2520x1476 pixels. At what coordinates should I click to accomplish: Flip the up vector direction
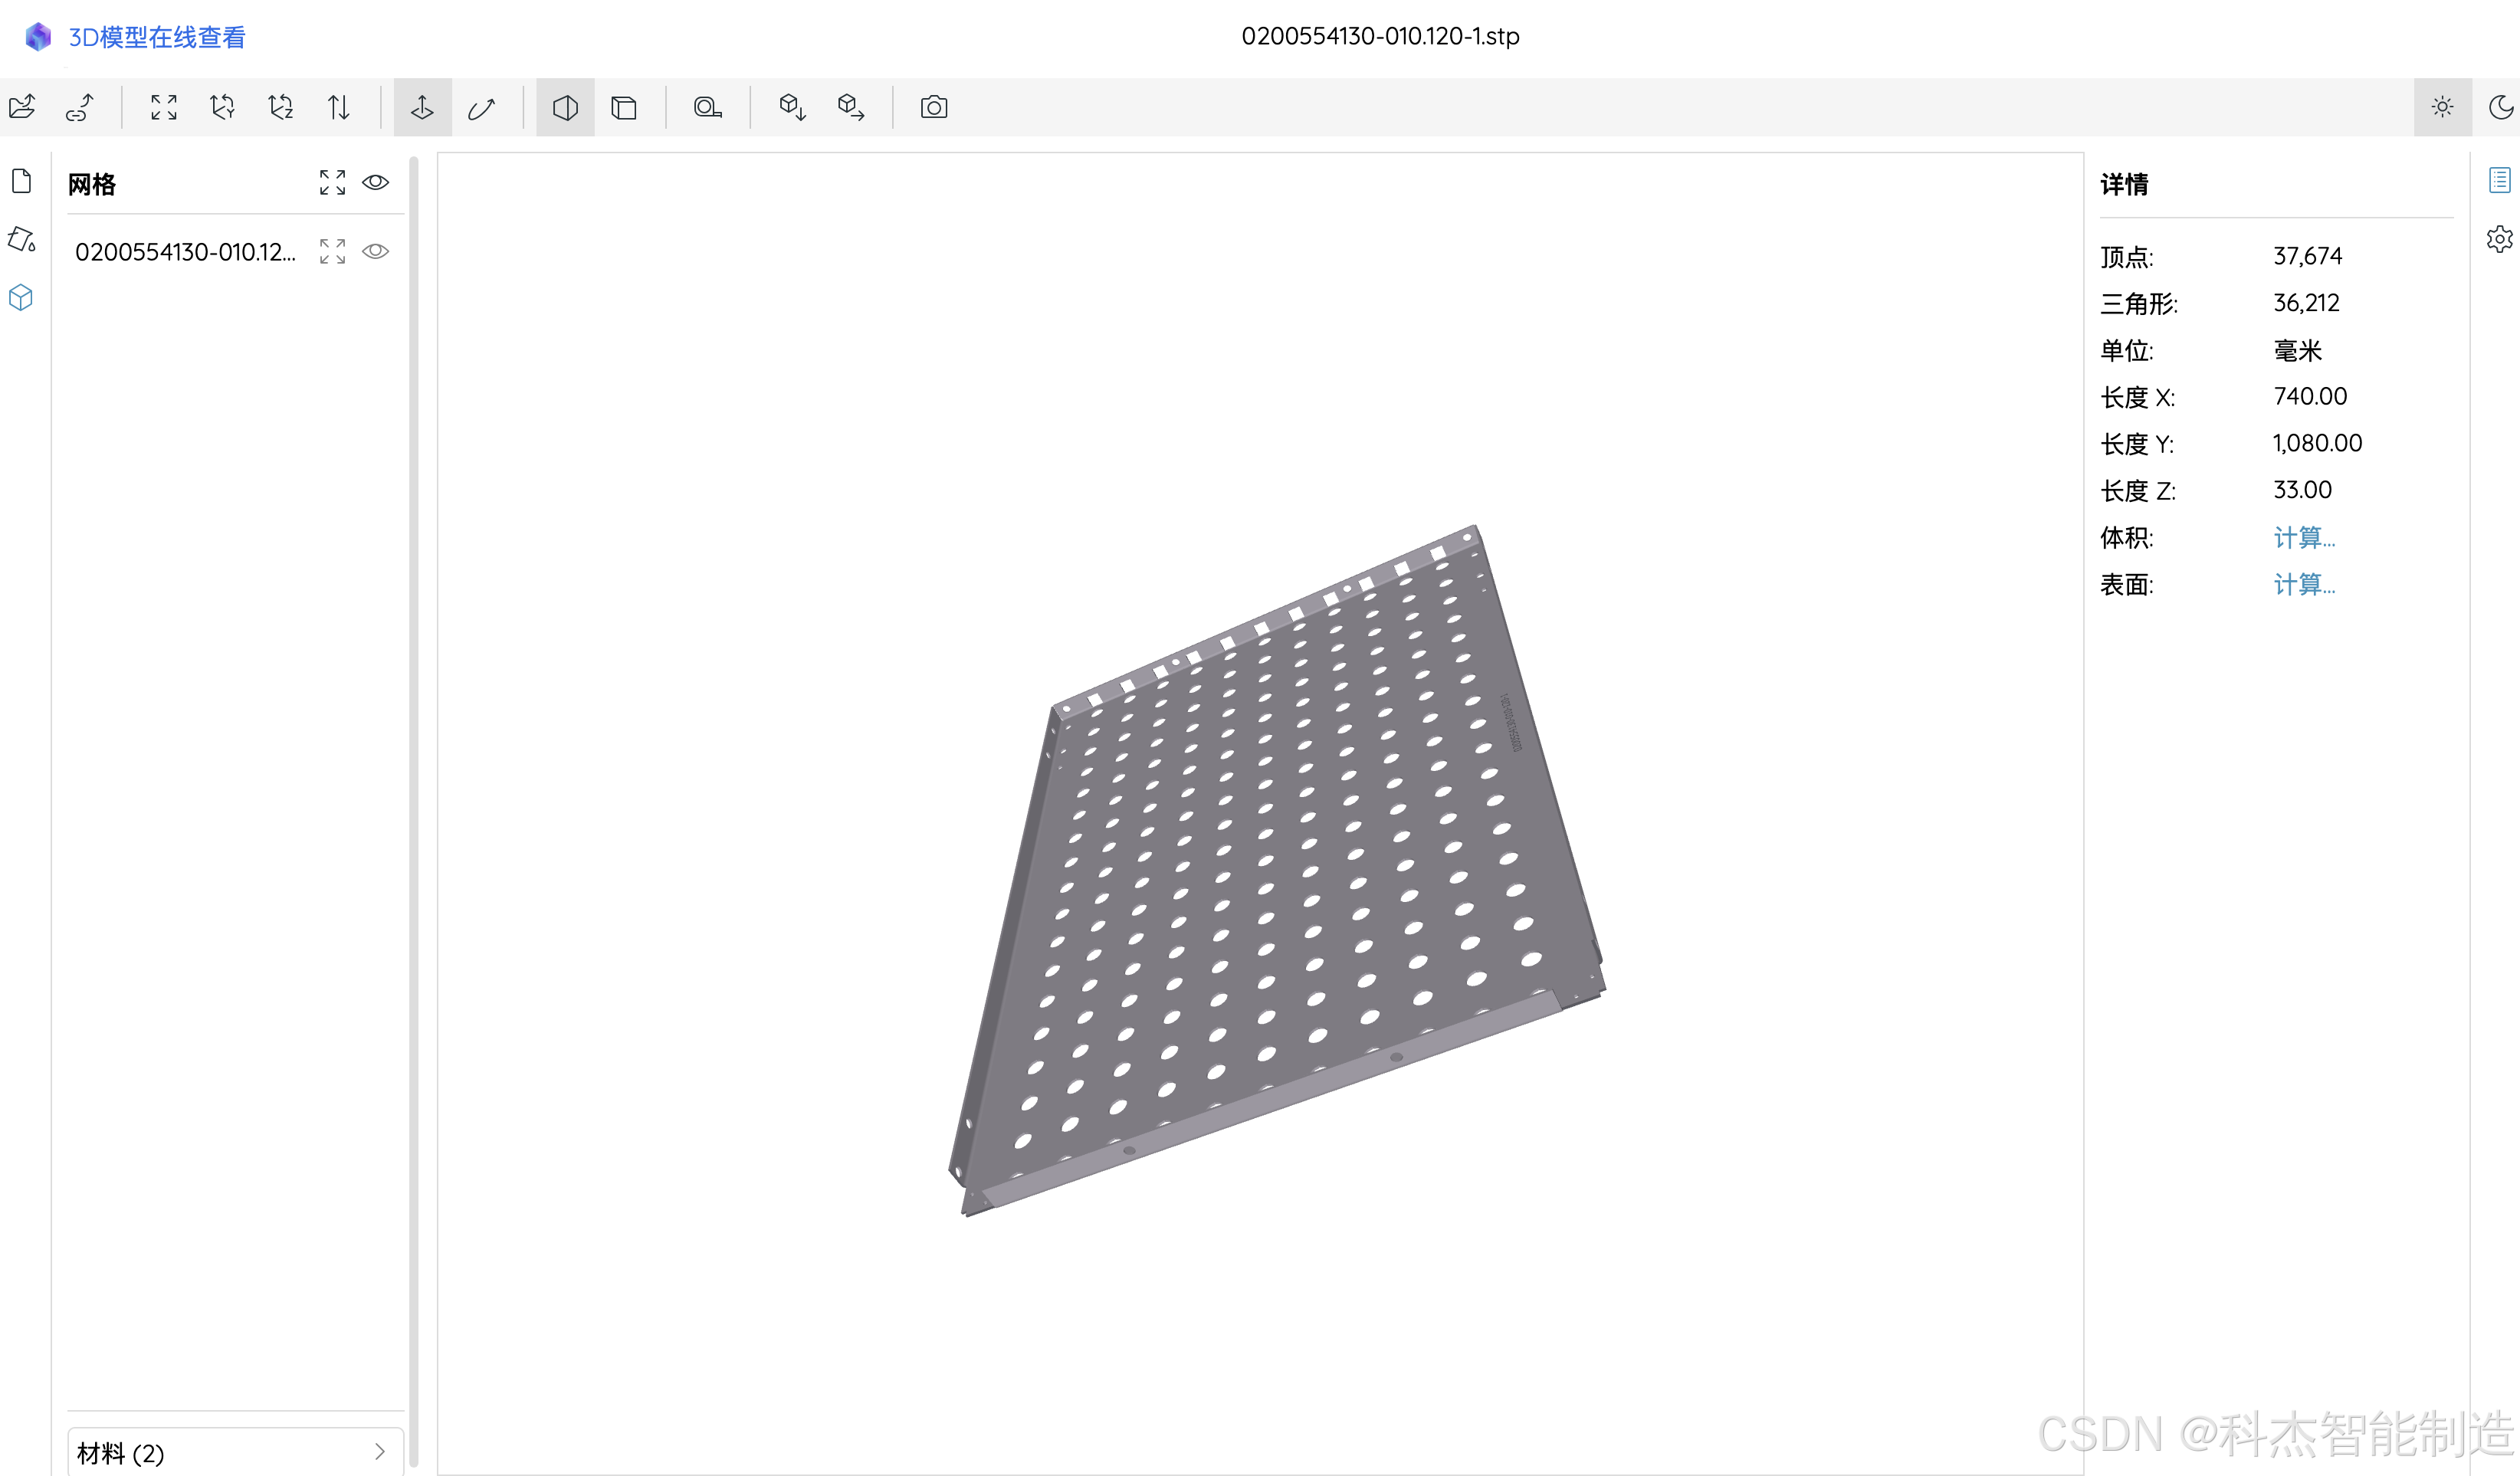pyautogui.click(x=339, y=107)
